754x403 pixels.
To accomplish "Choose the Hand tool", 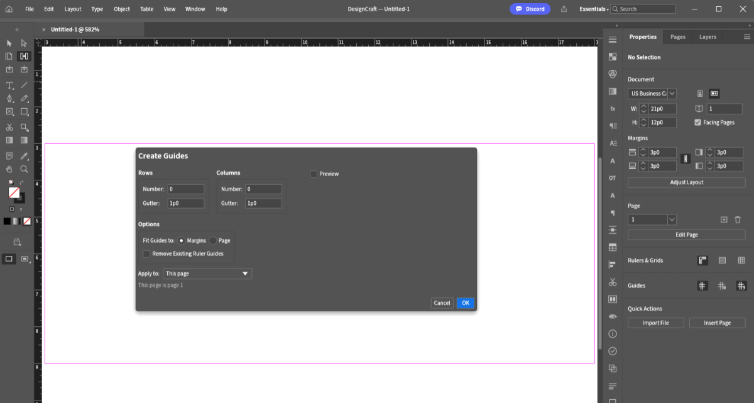I will click(x=9, y=169).
